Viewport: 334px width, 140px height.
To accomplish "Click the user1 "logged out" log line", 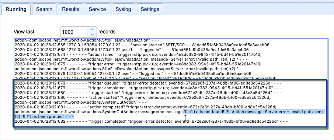I will point(133,73).
